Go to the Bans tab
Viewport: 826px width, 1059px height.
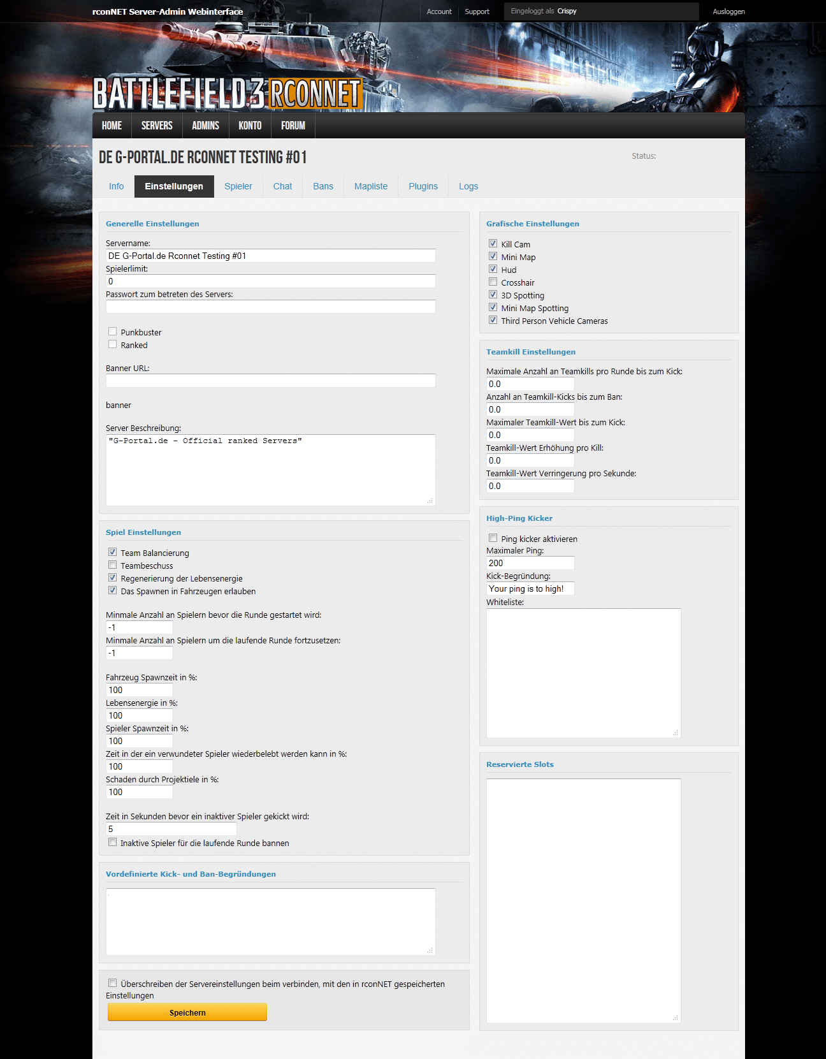click(x=322, y=186)
